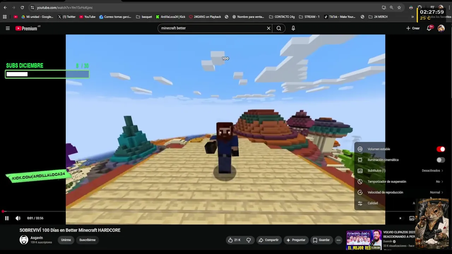Reload the browser page

(x=22, y=7)
